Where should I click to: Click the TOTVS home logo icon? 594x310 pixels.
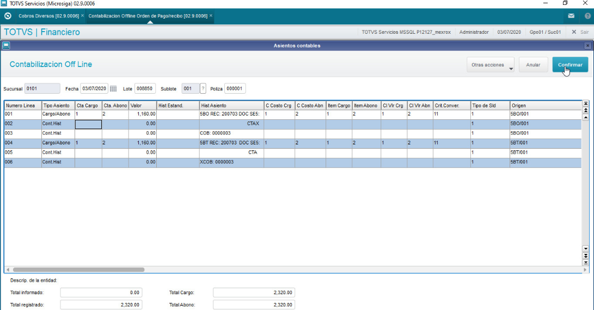pos(8,16)
